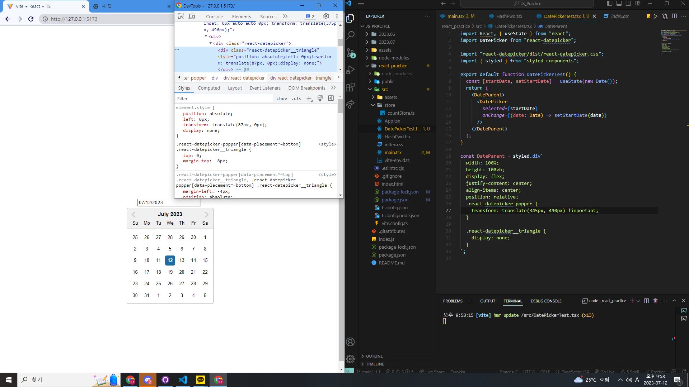Click DevTools inspect element picker icon
Viewport: 689px width, 387px height.
click(x=181, y=16)
